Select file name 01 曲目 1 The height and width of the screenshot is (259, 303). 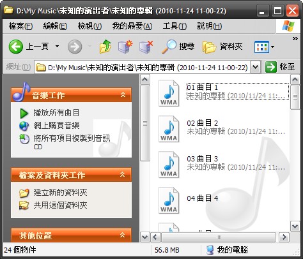[x=202, y=87]
